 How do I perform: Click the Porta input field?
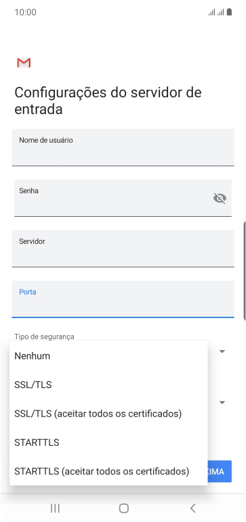point(123,299)
